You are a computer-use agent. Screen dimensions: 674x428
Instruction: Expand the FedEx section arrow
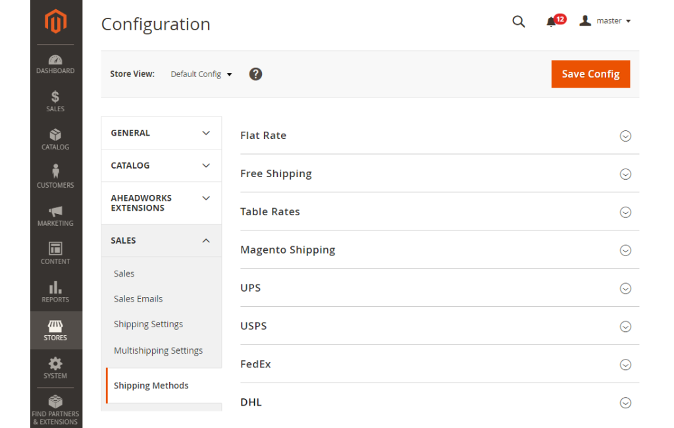tap(625, 365)
